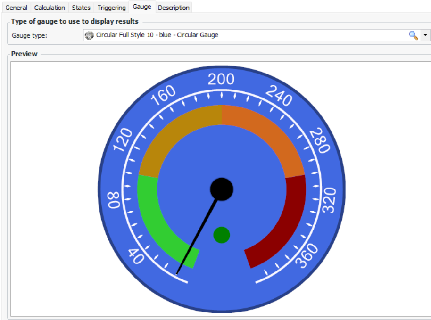Click the Preview group heading
The image size is (431, 320).
[24, 54]
